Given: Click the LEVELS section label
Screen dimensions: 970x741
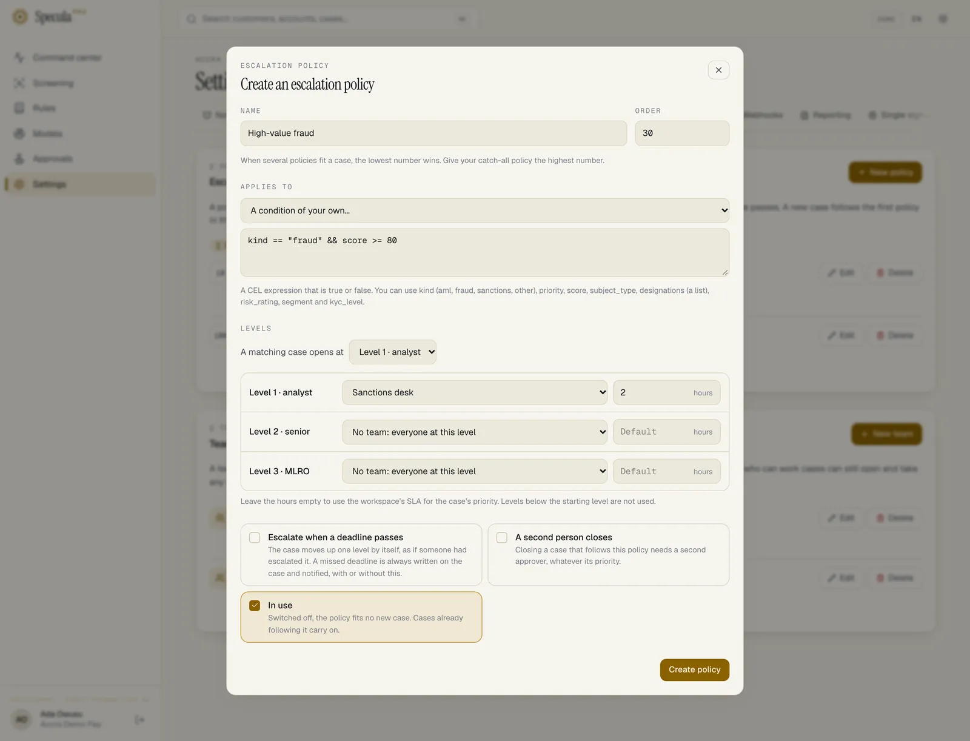Looking at the screenshot, I should click(x=256, y=329).
